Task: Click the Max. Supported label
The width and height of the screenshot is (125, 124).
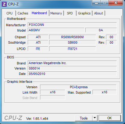Action: (x=79, y=92)
